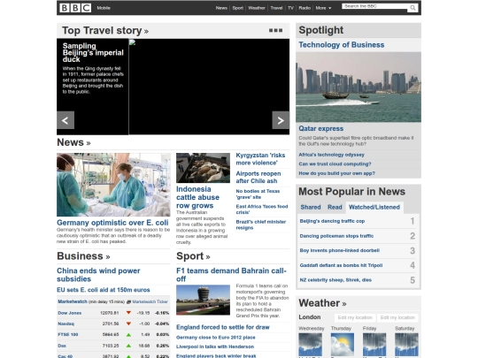This screenshot has height=358, width=478.
Task: Click the Mobile link in header
Action: [104, 8]
